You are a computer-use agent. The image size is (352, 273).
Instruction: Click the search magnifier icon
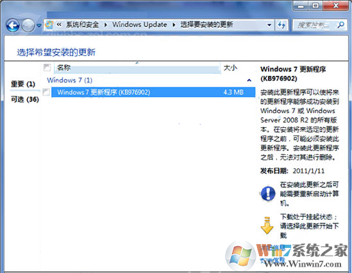(340, 24)
